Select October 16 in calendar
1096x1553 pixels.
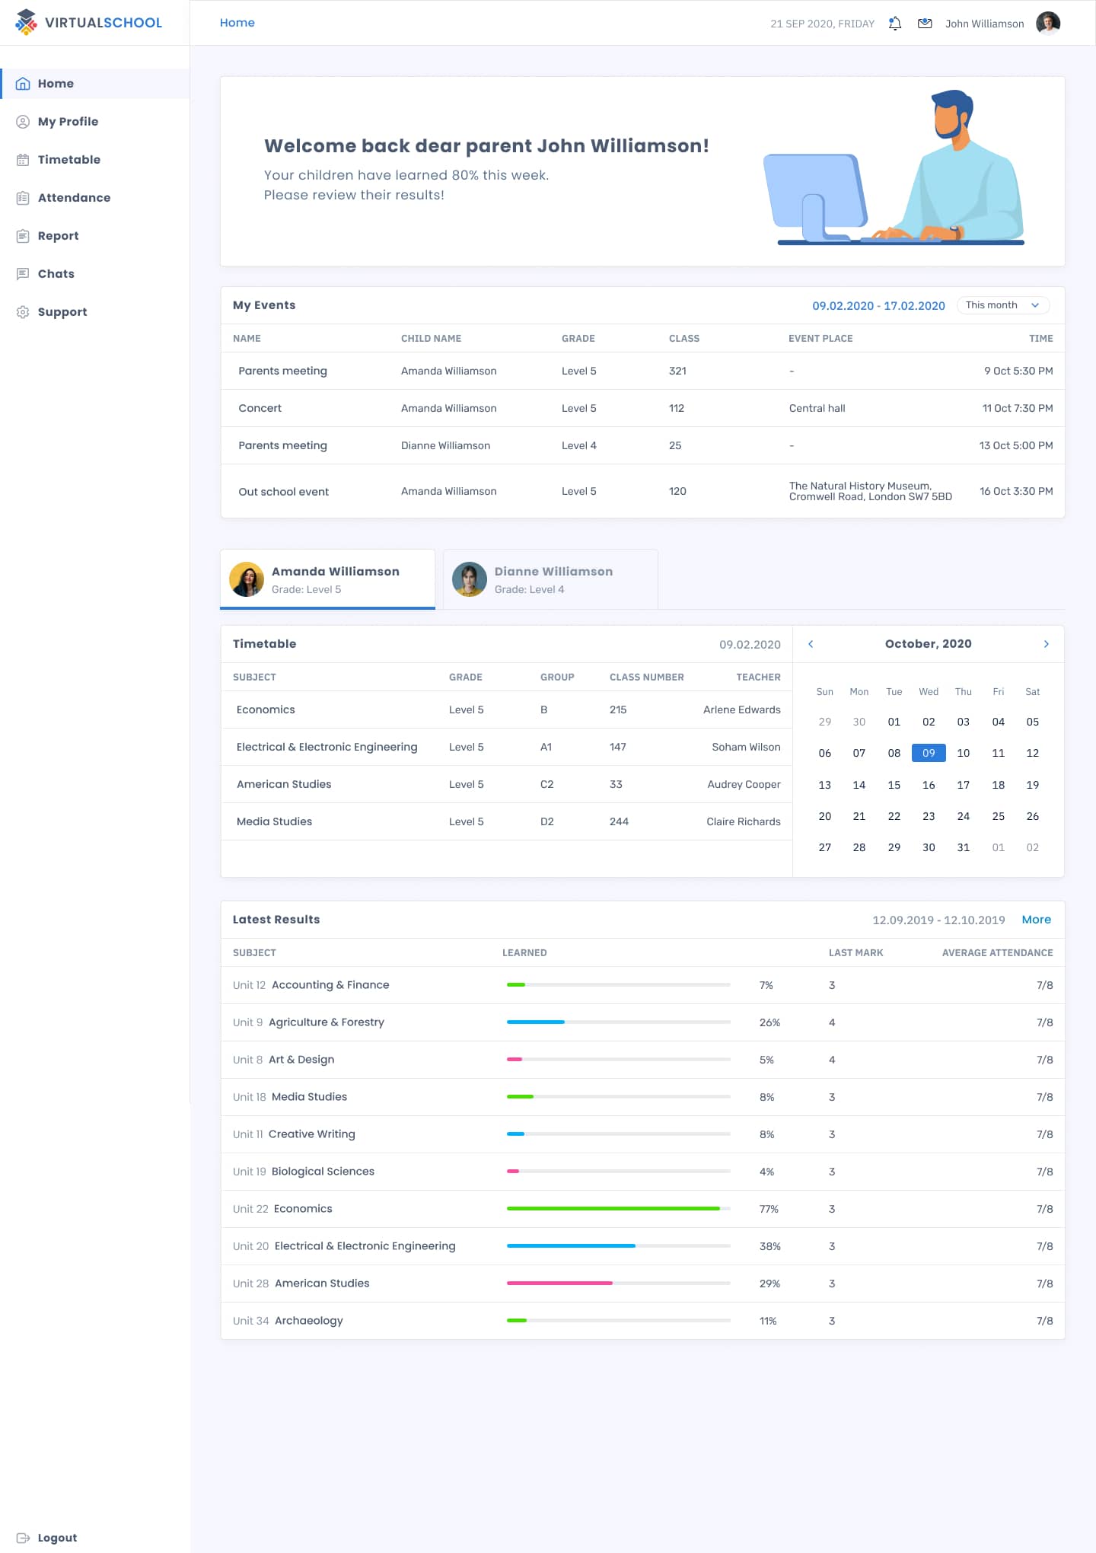pyautogui.click(x=929, y=785)
